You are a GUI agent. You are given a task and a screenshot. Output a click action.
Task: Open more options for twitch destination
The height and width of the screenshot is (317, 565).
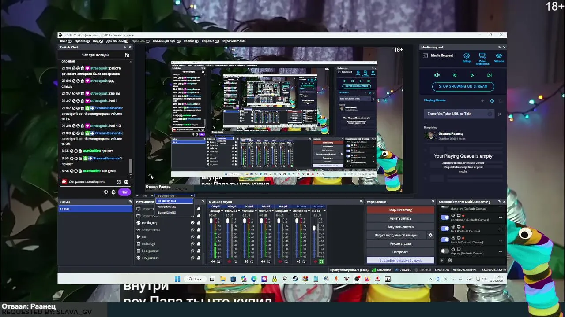[x=500, y=240]
